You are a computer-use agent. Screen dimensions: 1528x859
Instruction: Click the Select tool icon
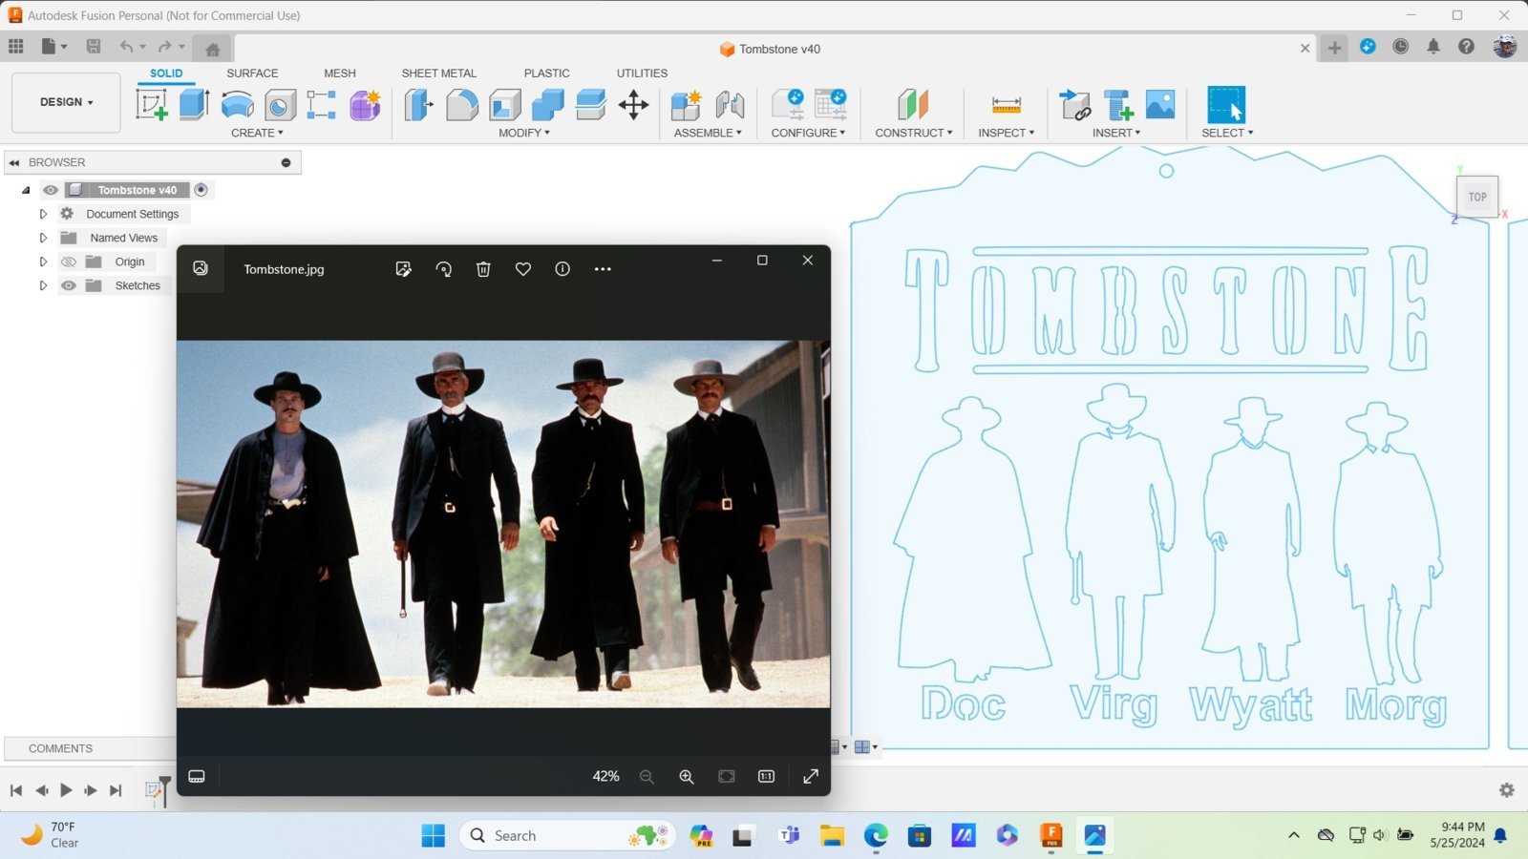(1226, 104)
